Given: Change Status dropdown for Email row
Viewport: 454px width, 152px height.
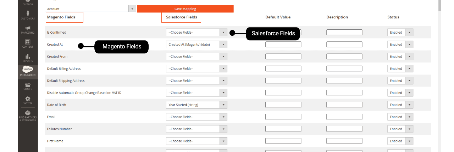Looking at the screenshot, I should tap(400, 117).
